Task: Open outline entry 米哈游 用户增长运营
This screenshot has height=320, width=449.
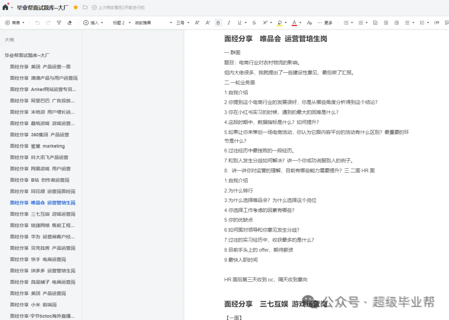Action: (x=42, y=112)
